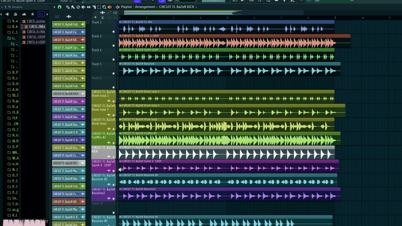Expand the FLP browser folder

pyautogui.click(x=13, y=118)
